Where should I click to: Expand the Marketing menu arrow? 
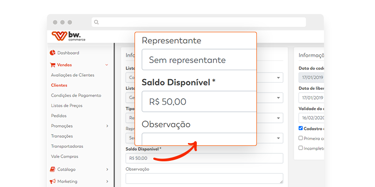tap(107, 181)
